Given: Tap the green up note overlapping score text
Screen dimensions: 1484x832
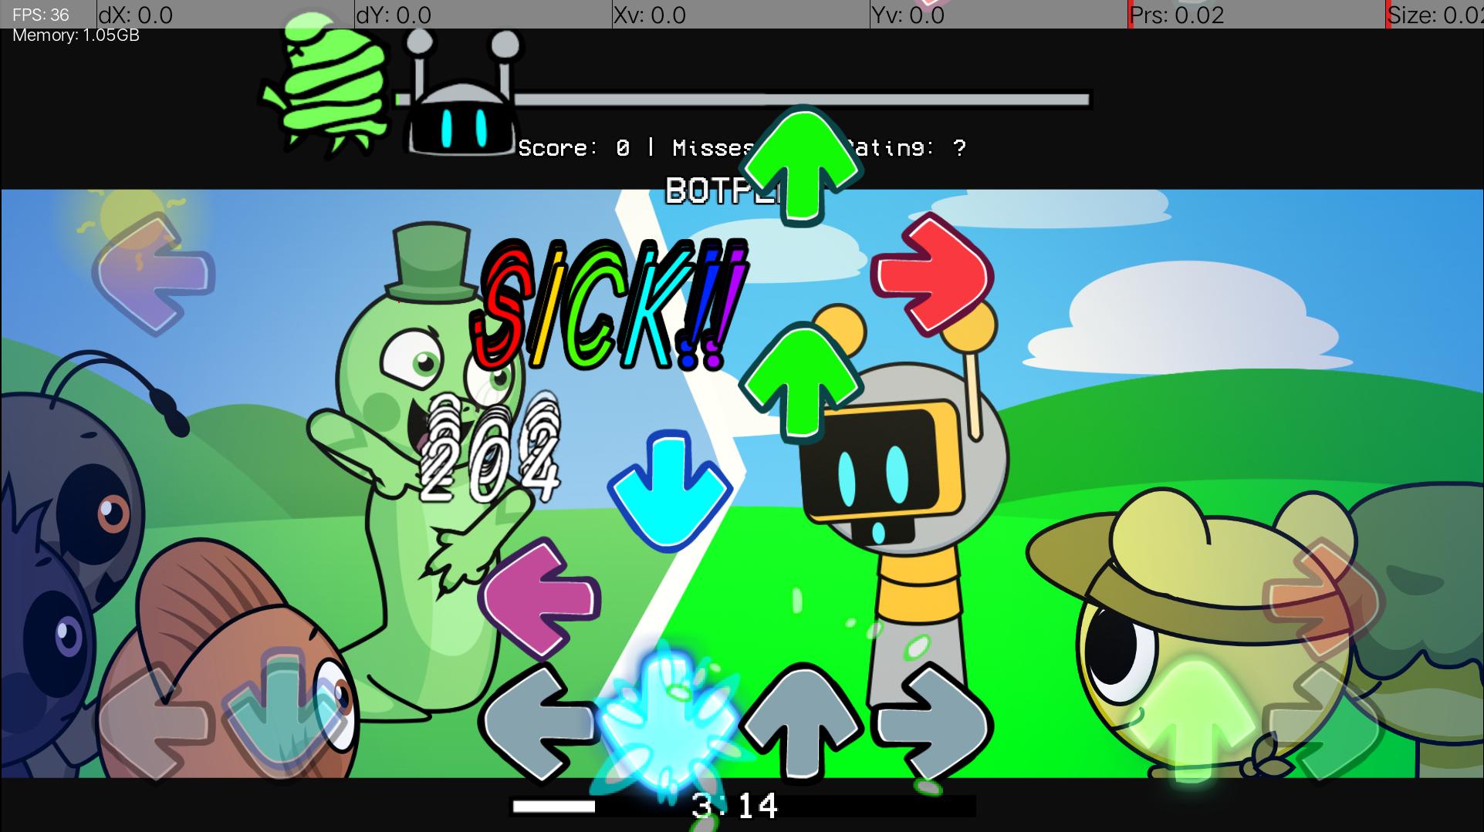Looking at the screenshot, I should point(801,166).
